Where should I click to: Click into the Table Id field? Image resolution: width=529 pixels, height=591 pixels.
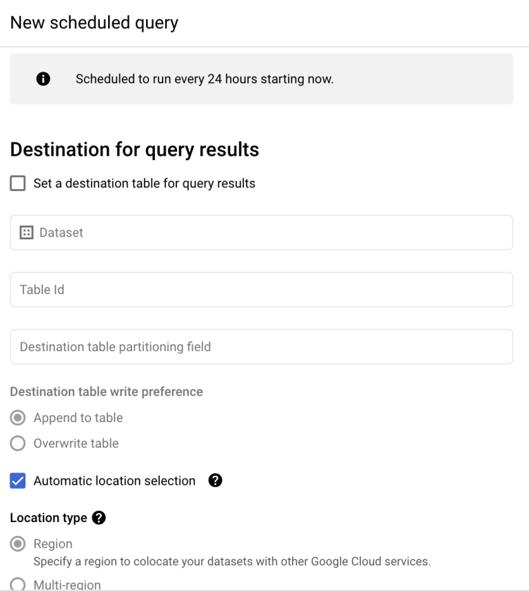click(x=261, y=290)
